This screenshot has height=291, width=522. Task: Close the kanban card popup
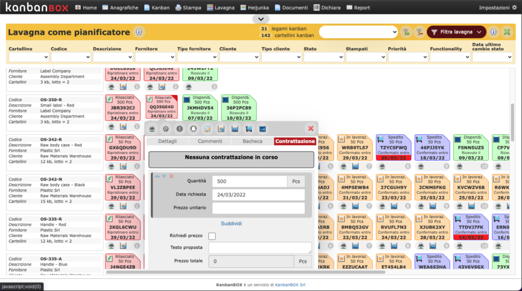tap(310, 128)
